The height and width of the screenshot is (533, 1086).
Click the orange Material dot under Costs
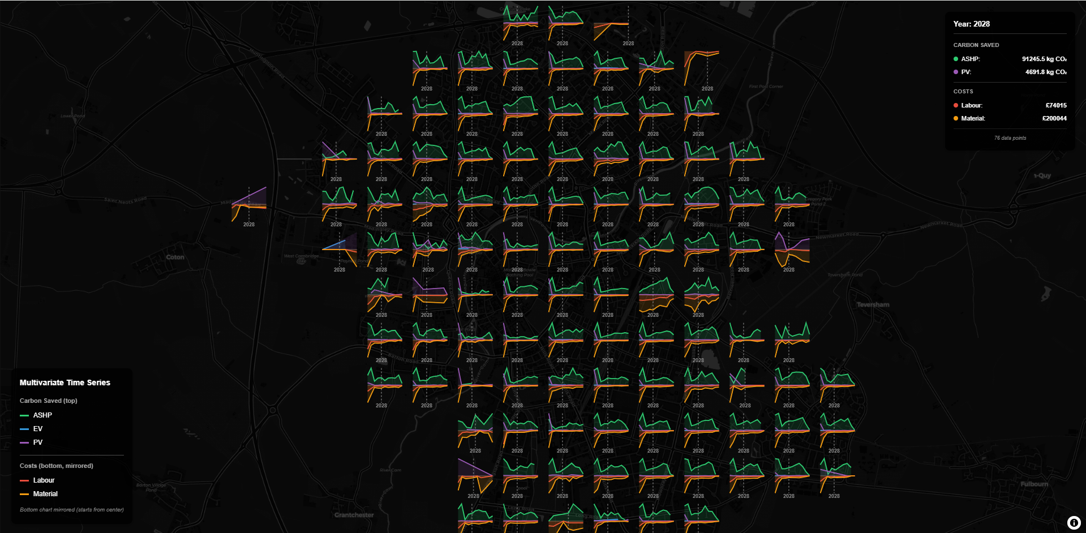tap(956, 118)
